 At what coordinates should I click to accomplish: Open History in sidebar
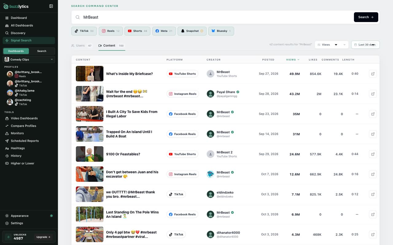tap(29, 156)
